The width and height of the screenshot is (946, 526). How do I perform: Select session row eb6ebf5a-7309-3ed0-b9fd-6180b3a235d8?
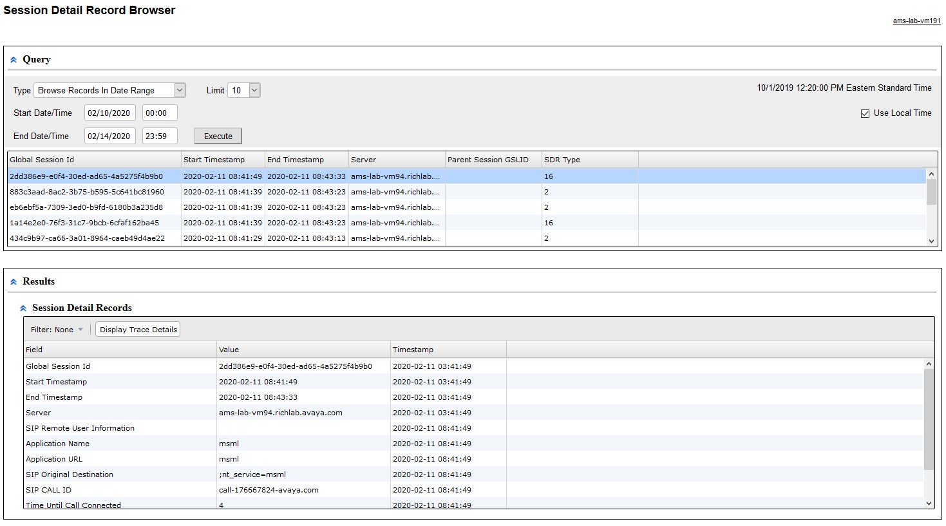pyautogui.click(x=467, y=207)
